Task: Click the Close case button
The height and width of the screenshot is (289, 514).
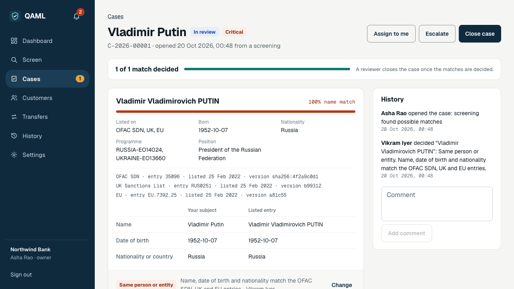Action: tap(480, 34)
